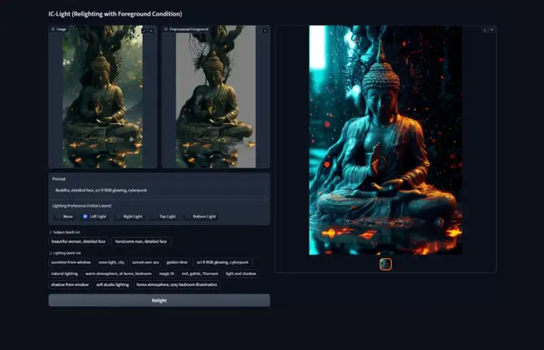Image resolution: width=544 pixels, height=350 pixels.
Task: Click the Subject Quick List label
Action: point(65,232)
